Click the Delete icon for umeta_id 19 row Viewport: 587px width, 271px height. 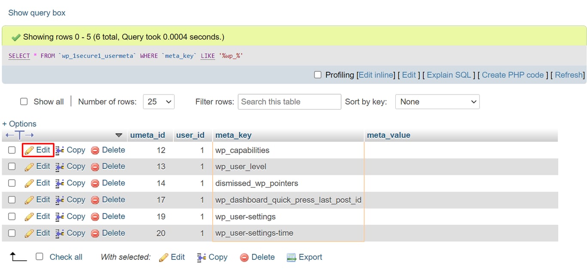[95, 216]
